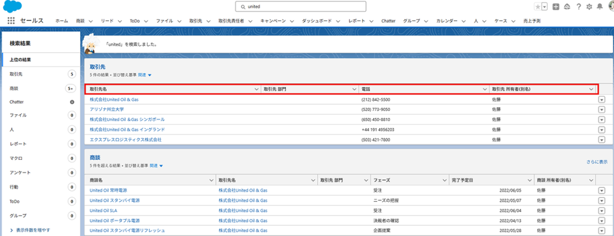This screenshot has height=236, width=614.
Task: Click phone number (520) 773-9050
Action: click(x=375, y=110)
